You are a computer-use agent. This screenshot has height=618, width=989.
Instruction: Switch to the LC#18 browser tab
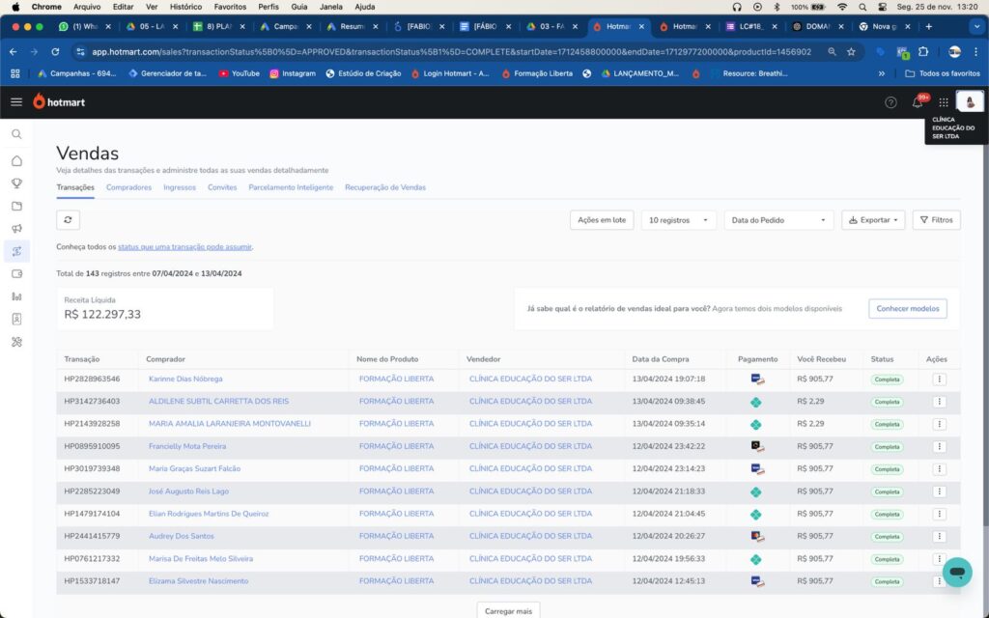coord(749,26)
